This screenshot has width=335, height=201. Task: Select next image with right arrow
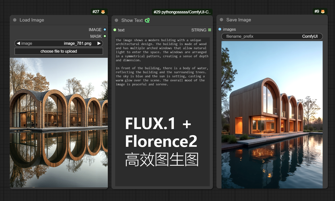pos(99,43)
